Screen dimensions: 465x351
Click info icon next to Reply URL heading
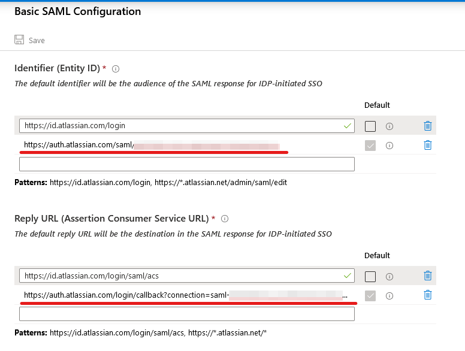225,219
